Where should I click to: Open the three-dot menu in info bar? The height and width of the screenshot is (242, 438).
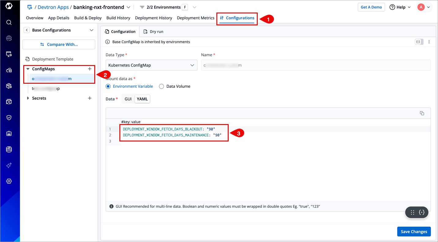[x=429, y=42]
